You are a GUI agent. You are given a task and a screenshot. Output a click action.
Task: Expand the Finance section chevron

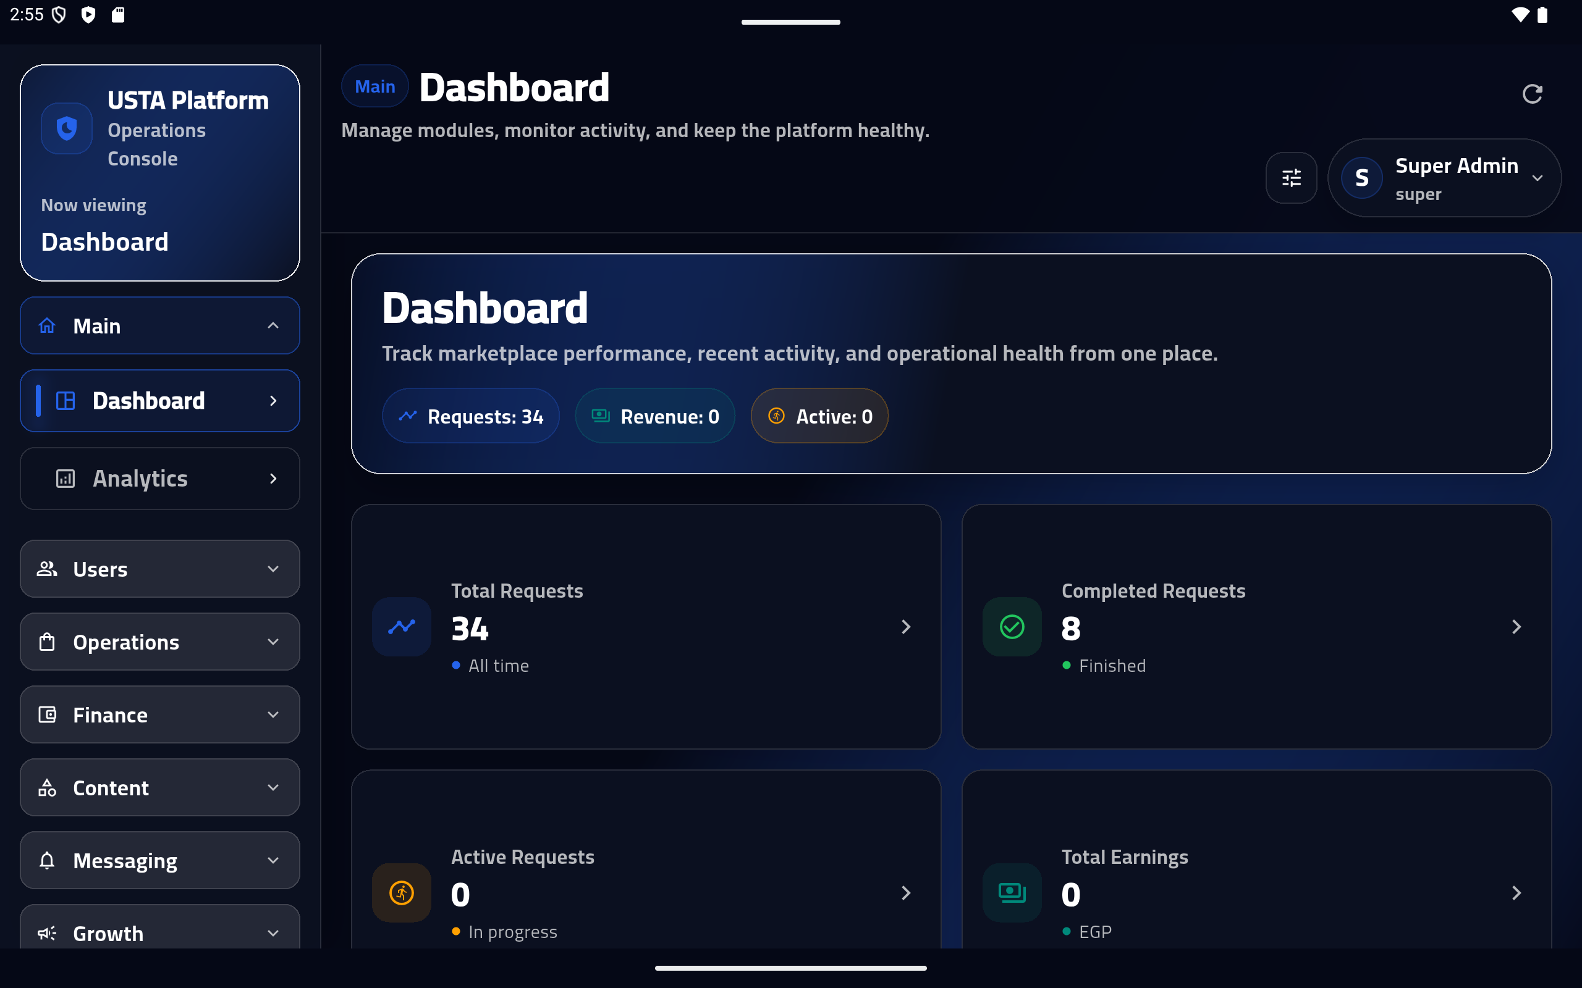[273, 714]
